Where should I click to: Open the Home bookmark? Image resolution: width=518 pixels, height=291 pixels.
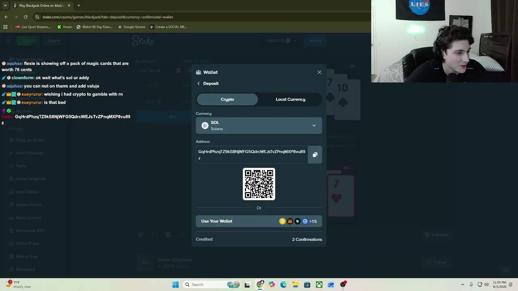pos(65,27)
